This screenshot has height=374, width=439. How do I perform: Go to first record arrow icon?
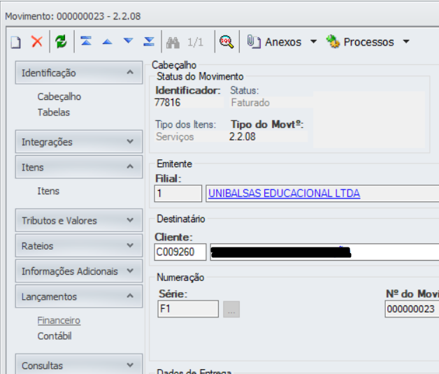point(86,42)
